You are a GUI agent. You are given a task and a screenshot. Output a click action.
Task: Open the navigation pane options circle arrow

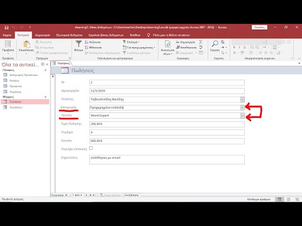pos(43,65)
